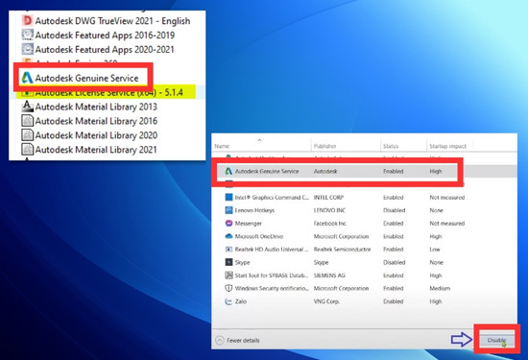
Task: Collapse with the Fewer details chevron icon
Action: coord(220,340)
